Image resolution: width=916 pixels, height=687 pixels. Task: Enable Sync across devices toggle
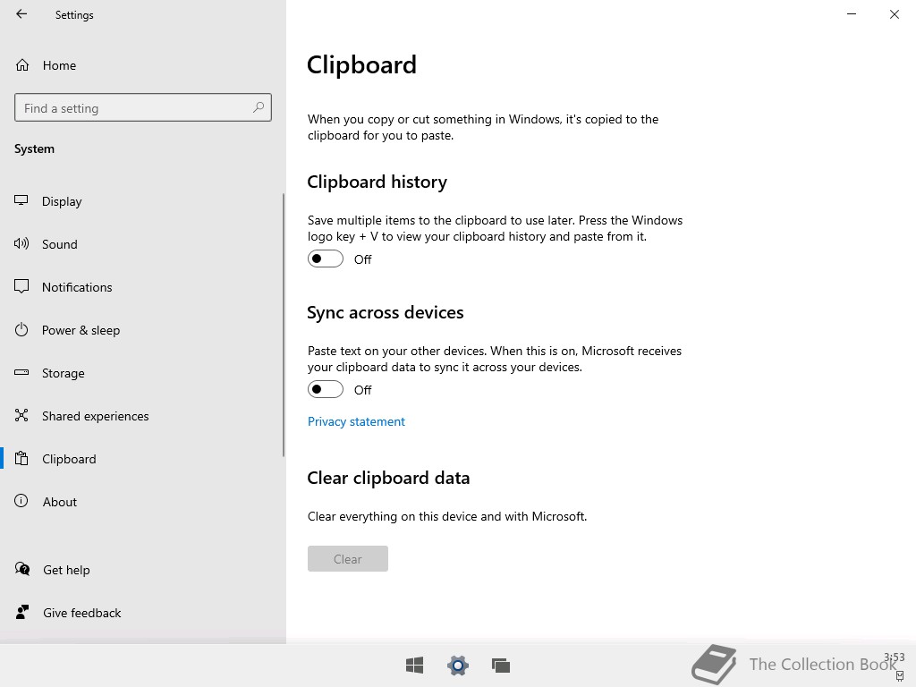tap(326, 389)
